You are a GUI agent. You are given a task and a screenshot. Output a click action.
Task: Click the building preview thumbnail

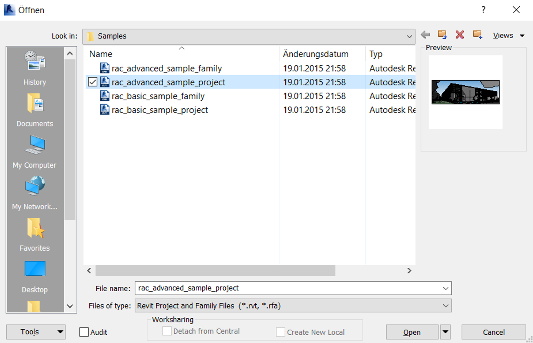tap(466, 92)
